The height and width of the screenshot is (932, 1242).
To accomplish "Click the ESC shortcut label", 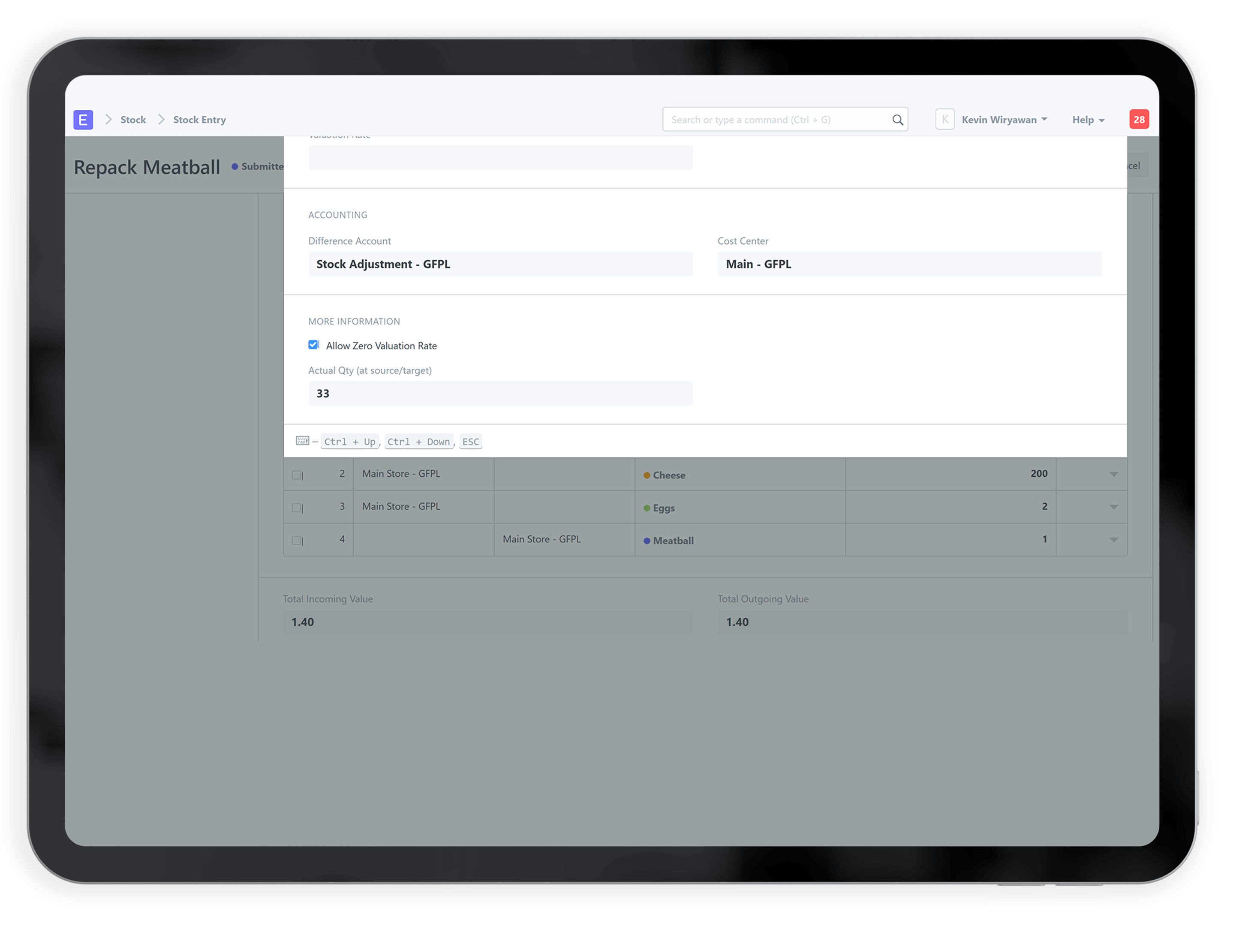I will pos(471,442).
